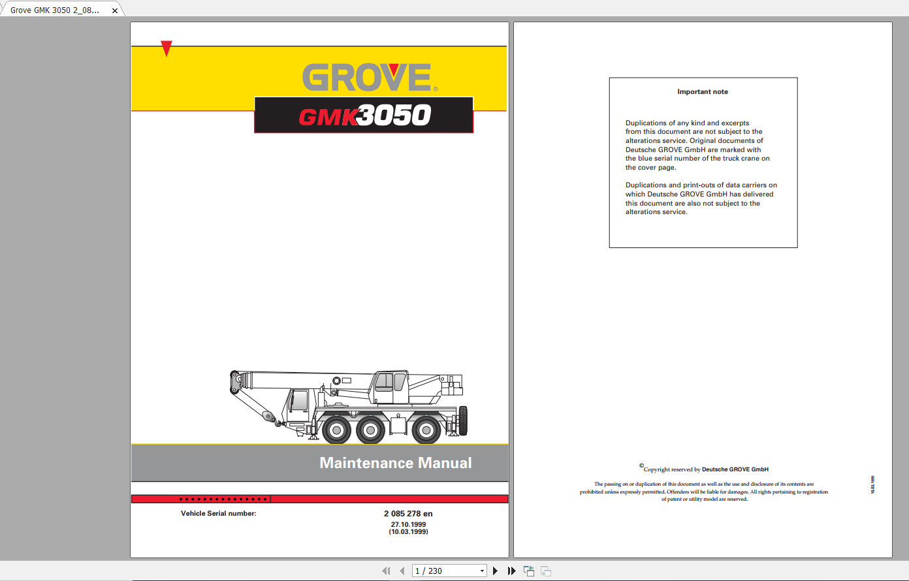Image resolution: width=909 pixels, height=581 pixels.
Task: Click the passing on or duplication legal notice
Action: click(704, 492)
